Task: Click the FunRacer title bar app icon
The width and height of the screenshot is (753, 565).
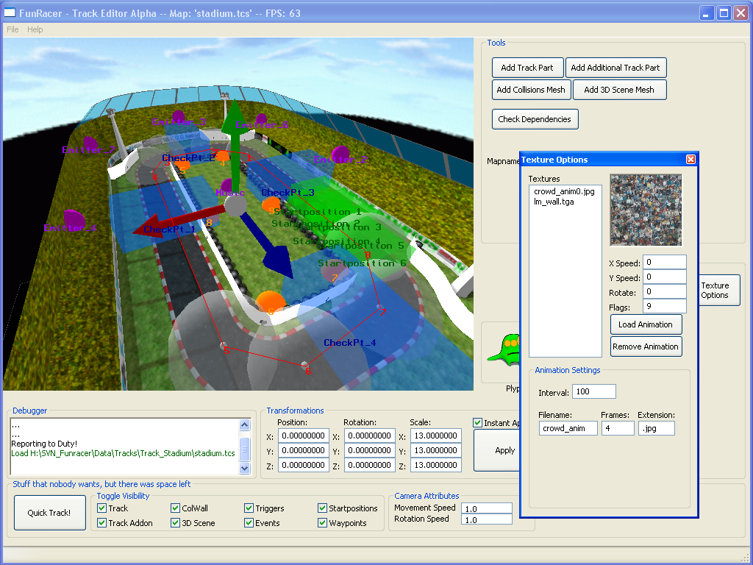Action: pyautogui.click(x=11, y=13)
